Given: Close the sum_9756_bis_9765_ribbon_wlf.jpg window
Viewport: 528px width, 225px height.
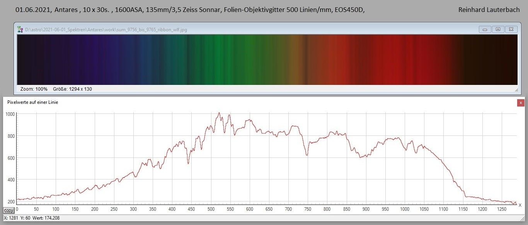Looking at the screenshot, I should point(511,29).
